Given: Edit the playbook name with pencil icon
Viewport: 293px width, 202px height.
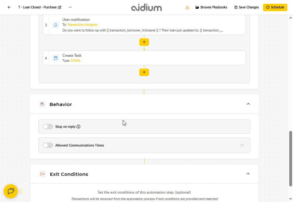Looking at the screenshot, I should [60, 7].
